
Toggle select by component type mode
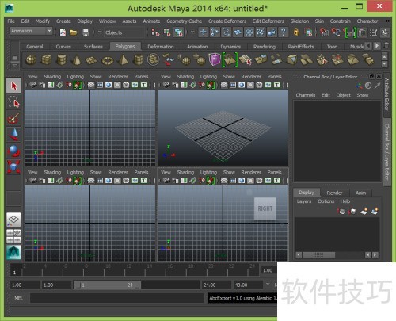pyautogui.click(x=178, y=32)
